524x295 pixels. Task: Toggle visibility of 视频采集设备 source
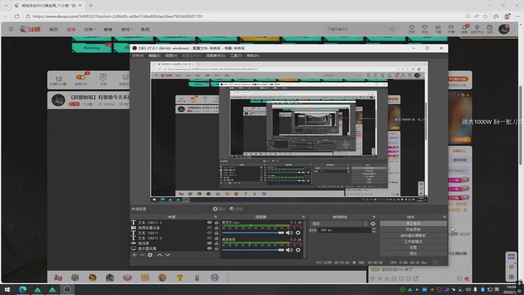210,227
